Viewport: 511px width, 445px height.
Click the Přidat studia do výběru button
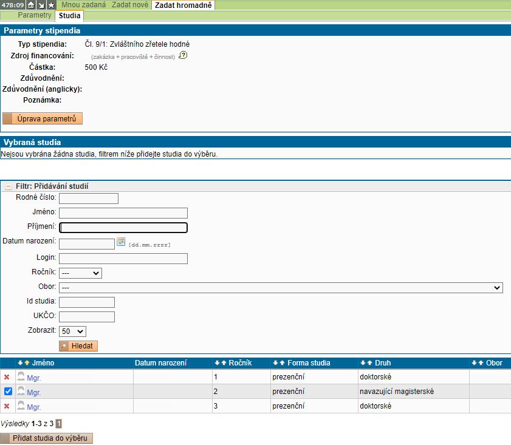point(47,438)
